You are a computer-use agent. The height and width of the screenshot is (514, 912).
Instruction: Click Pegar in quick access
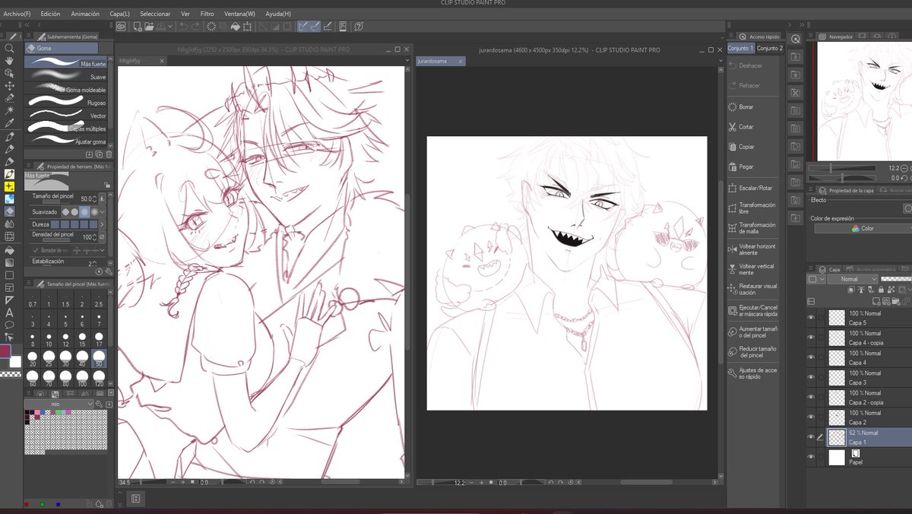pos(741,167)
